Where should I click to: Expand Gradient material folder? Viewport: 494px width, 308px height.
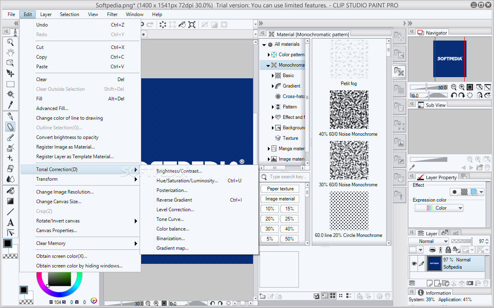coord(273,86)
